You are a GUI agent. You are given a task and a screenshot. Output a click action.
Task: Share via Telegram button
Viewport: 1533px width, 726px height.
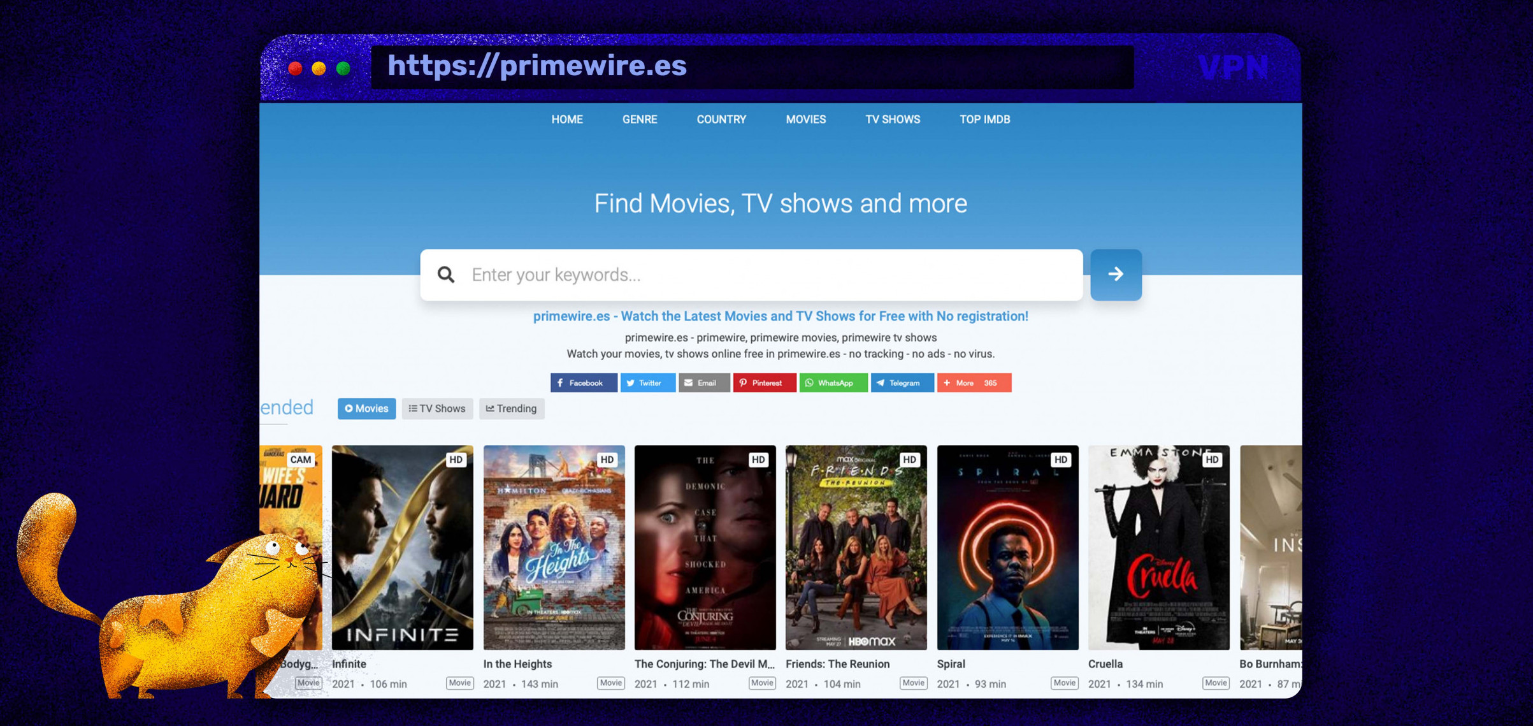(x=902, y=382)
